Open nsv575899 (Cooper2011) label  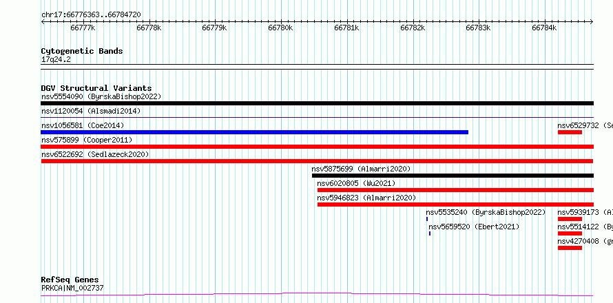pos(87,140)
